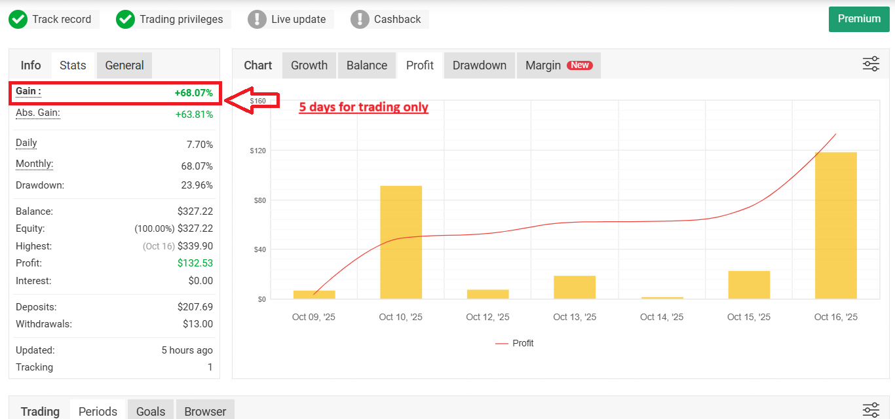Switch to the Drawdown chart tab

point(480,65)
